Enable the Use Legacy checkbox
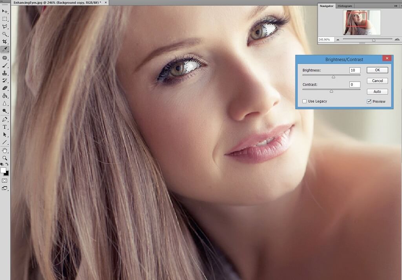Viewport: 402px width, 280px height. point(304,101)
